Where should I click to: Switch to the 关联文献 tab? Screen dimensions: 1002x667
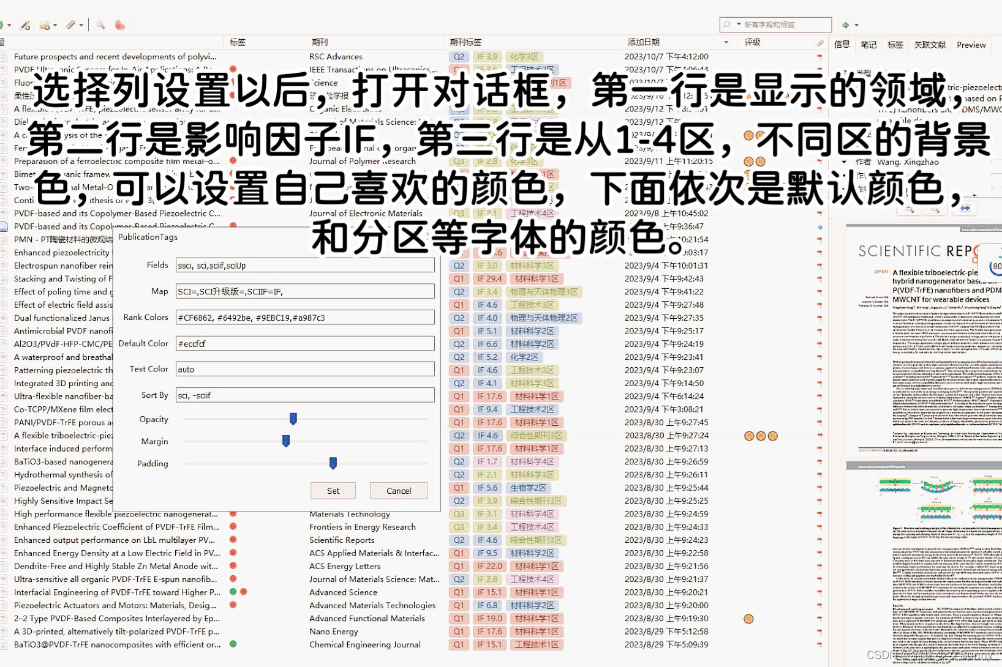(930, 45)
